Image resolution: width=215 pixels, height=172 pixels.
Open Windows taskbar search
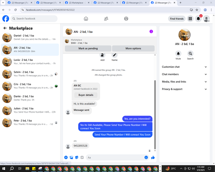pos(12,169)
